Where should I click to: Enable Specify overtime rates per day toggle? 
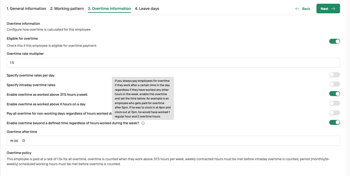[x=334, y=75]
